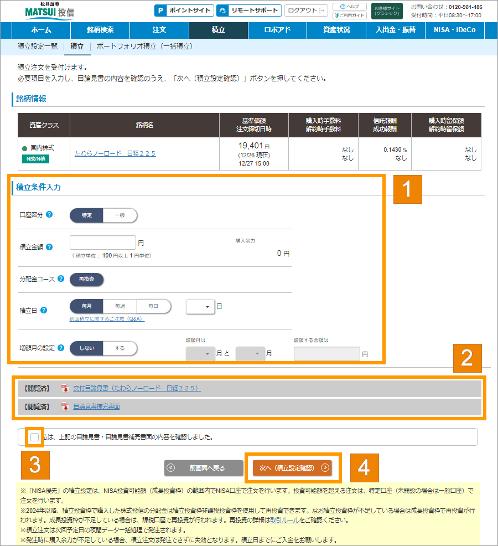Open the 入出金・振替 menu
The image size is (498, 546).
click(396, 30)
